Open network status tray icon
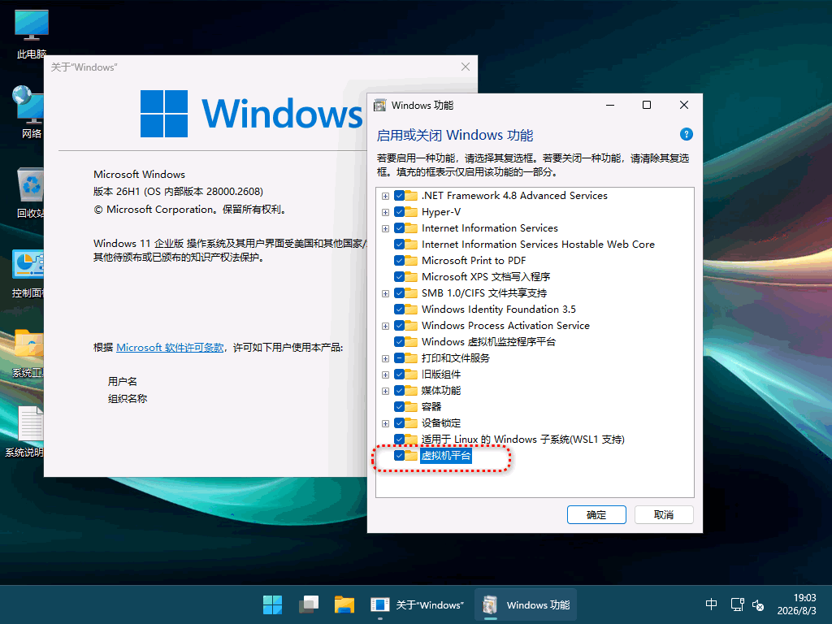Viewport: 832px width, 624px height. (x=737, y=604)
